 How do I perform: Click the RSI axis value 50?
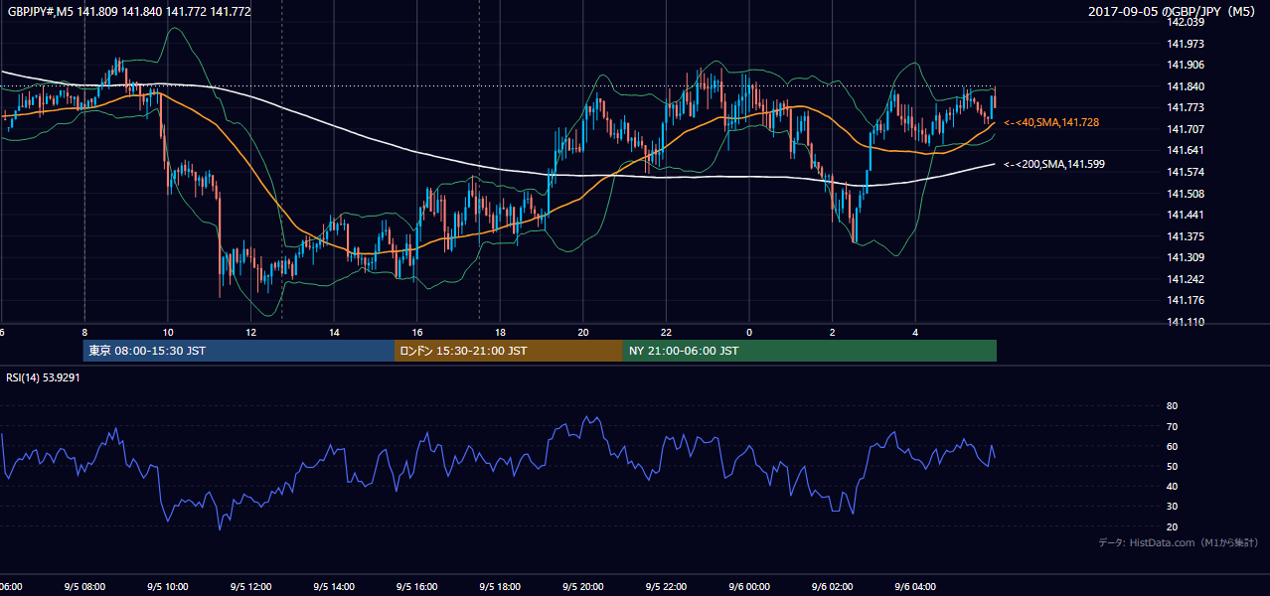click(x=1173, y=466)
